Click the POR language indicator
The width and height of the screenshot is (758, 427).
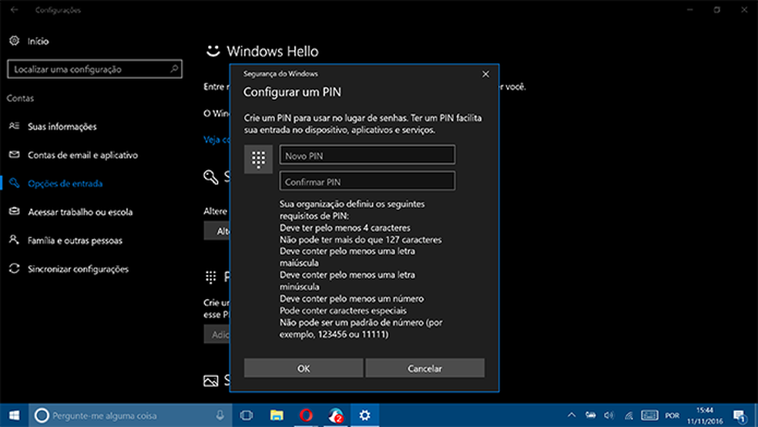click(672, 415)
